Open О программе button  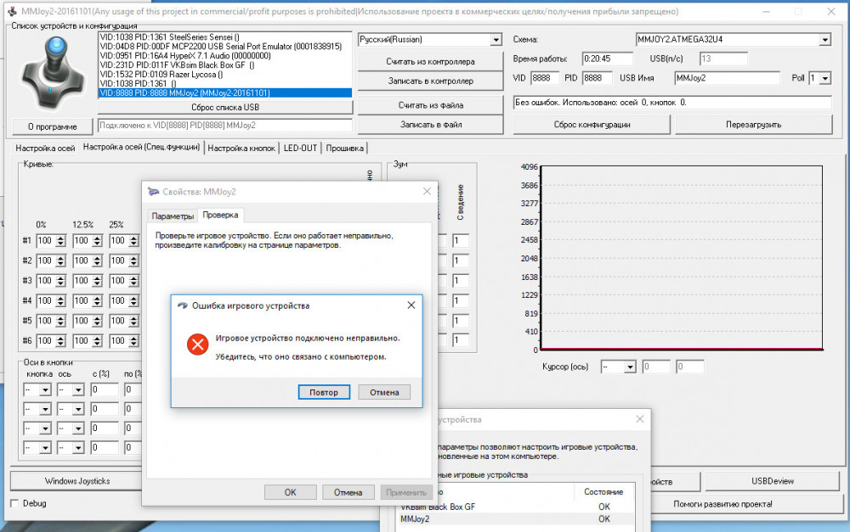(53, 126)
